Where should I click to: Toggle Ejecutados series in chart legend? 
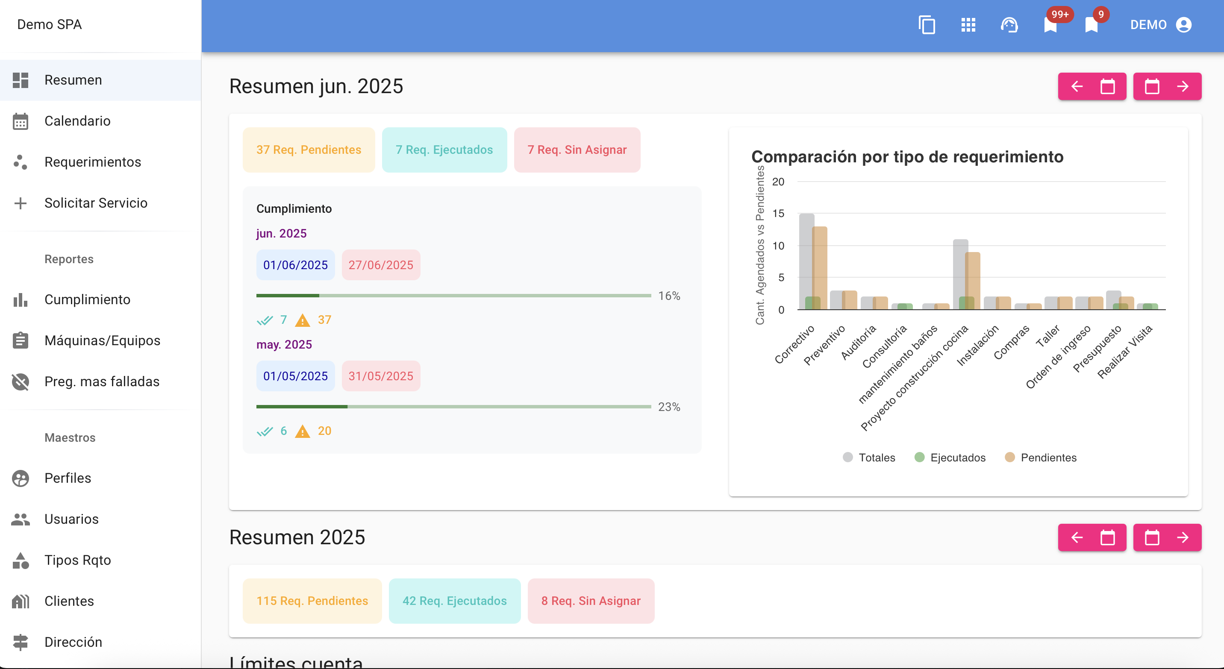point(950,458)
